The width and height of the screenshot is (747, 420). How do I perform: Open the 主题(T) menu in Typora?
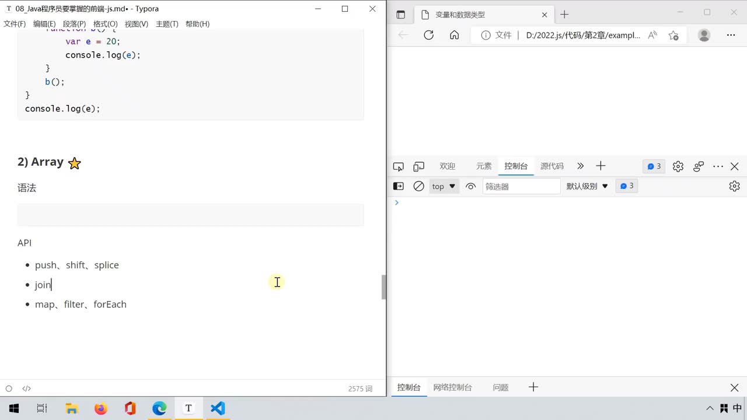(x=167, y=24)
